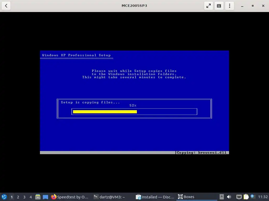This screenshot has width=269, height=201.
Task: Minimize the MCE2005SP3 window
Action: coord(242,6)
